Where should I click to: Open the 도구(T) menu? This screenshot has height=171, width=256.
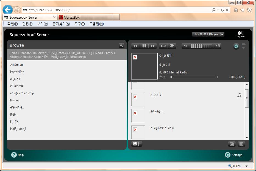[x=79, y=24]
